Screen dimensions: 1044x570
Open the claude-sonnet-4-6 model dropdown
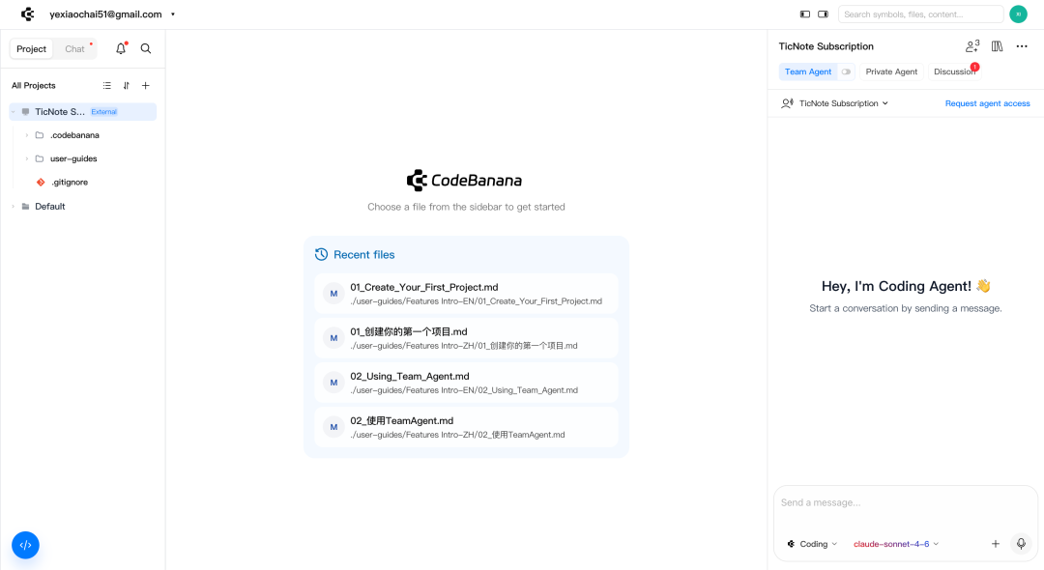[895, 544]
